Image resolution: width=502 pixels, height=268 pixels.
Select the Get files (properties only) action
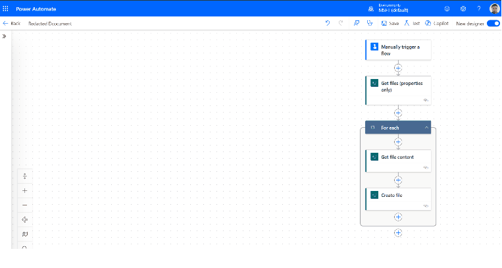click(398, 90)
